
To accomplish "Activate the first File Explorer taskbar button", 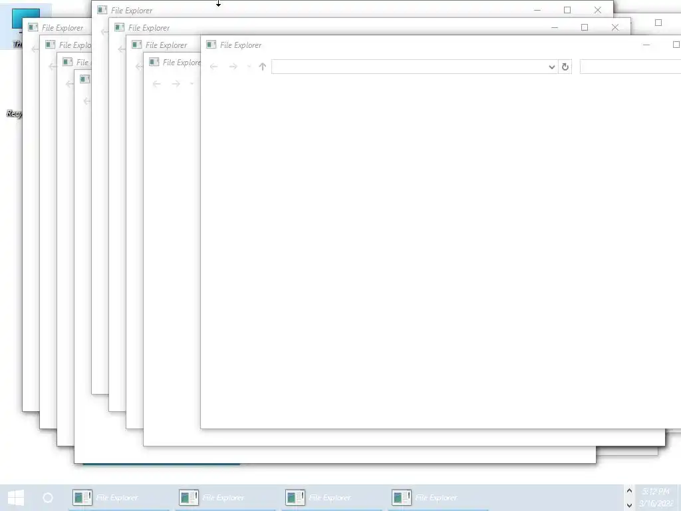I will (x=119, y=498).
